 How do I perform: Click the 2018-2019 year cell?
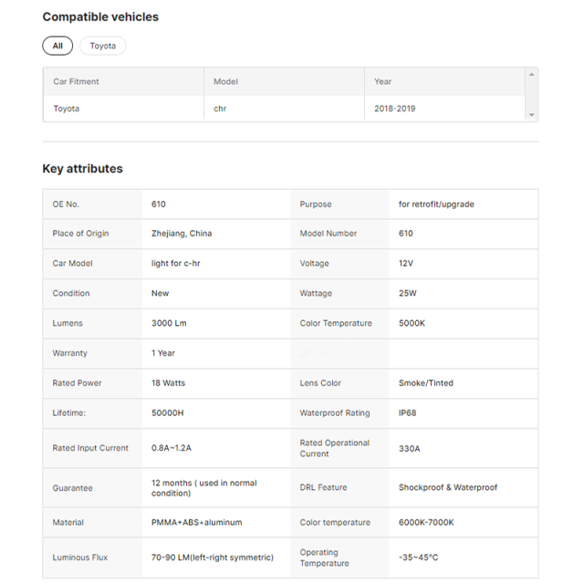point(395,109)
